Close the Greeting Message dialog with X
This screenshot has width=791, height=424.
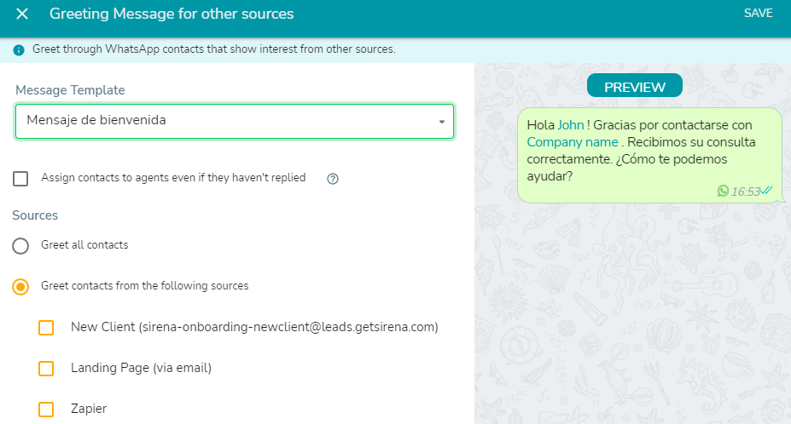(22, 14)
